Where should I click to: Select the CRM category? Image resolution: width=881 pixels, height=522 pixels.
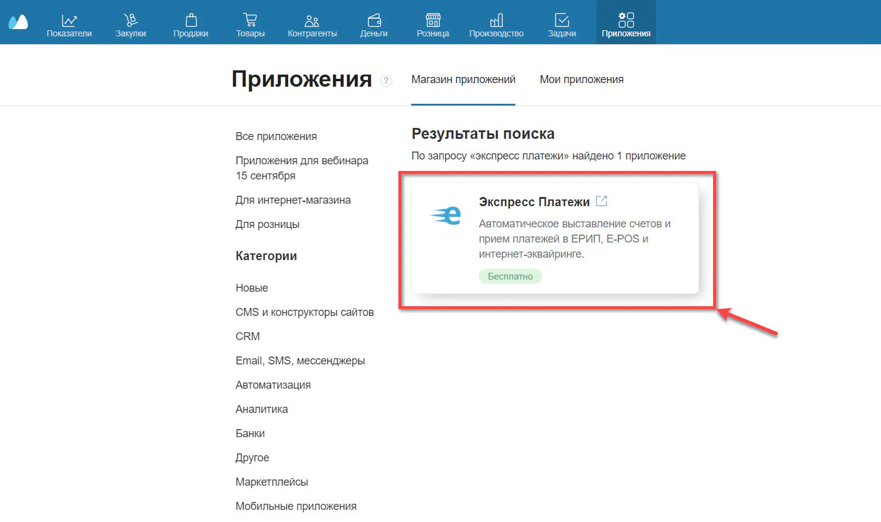(247, 336)
